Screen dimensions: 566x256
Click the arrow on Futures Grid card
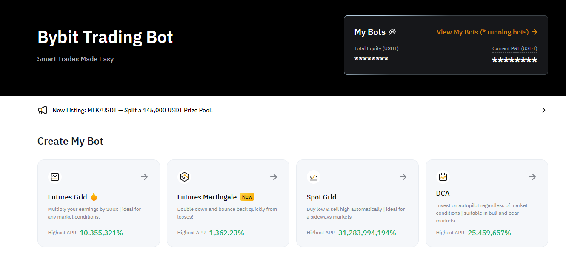[x=144, y=177]
